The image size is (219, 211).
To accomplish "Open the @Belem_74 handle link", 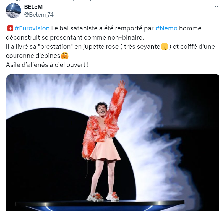I will click(39, 15).
